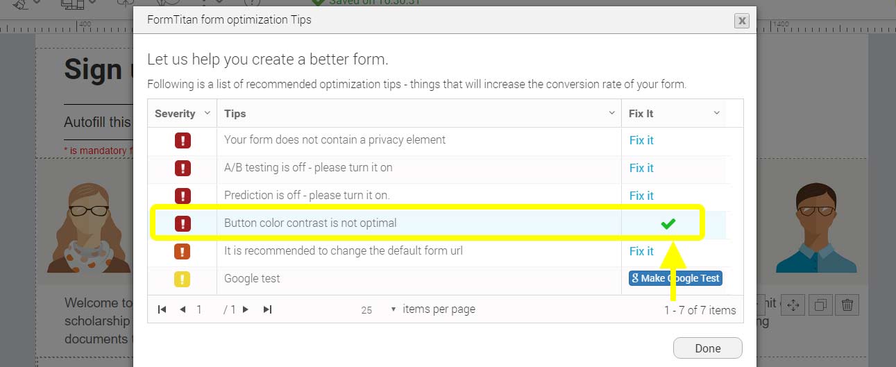Click Fix it for A/B testing
Screen dimensions: 896x367
coord(641,168)
